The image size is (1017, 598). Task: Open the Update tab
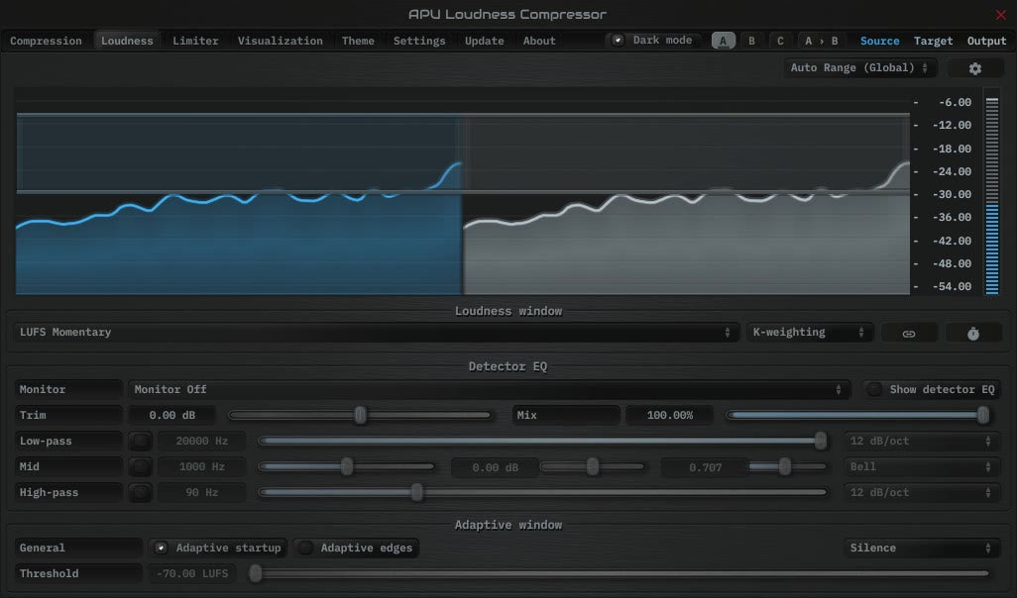pos(485,41)
